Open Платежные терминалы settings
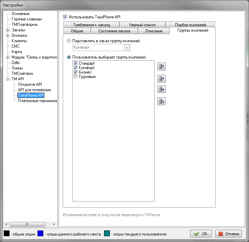 (38, 101)
